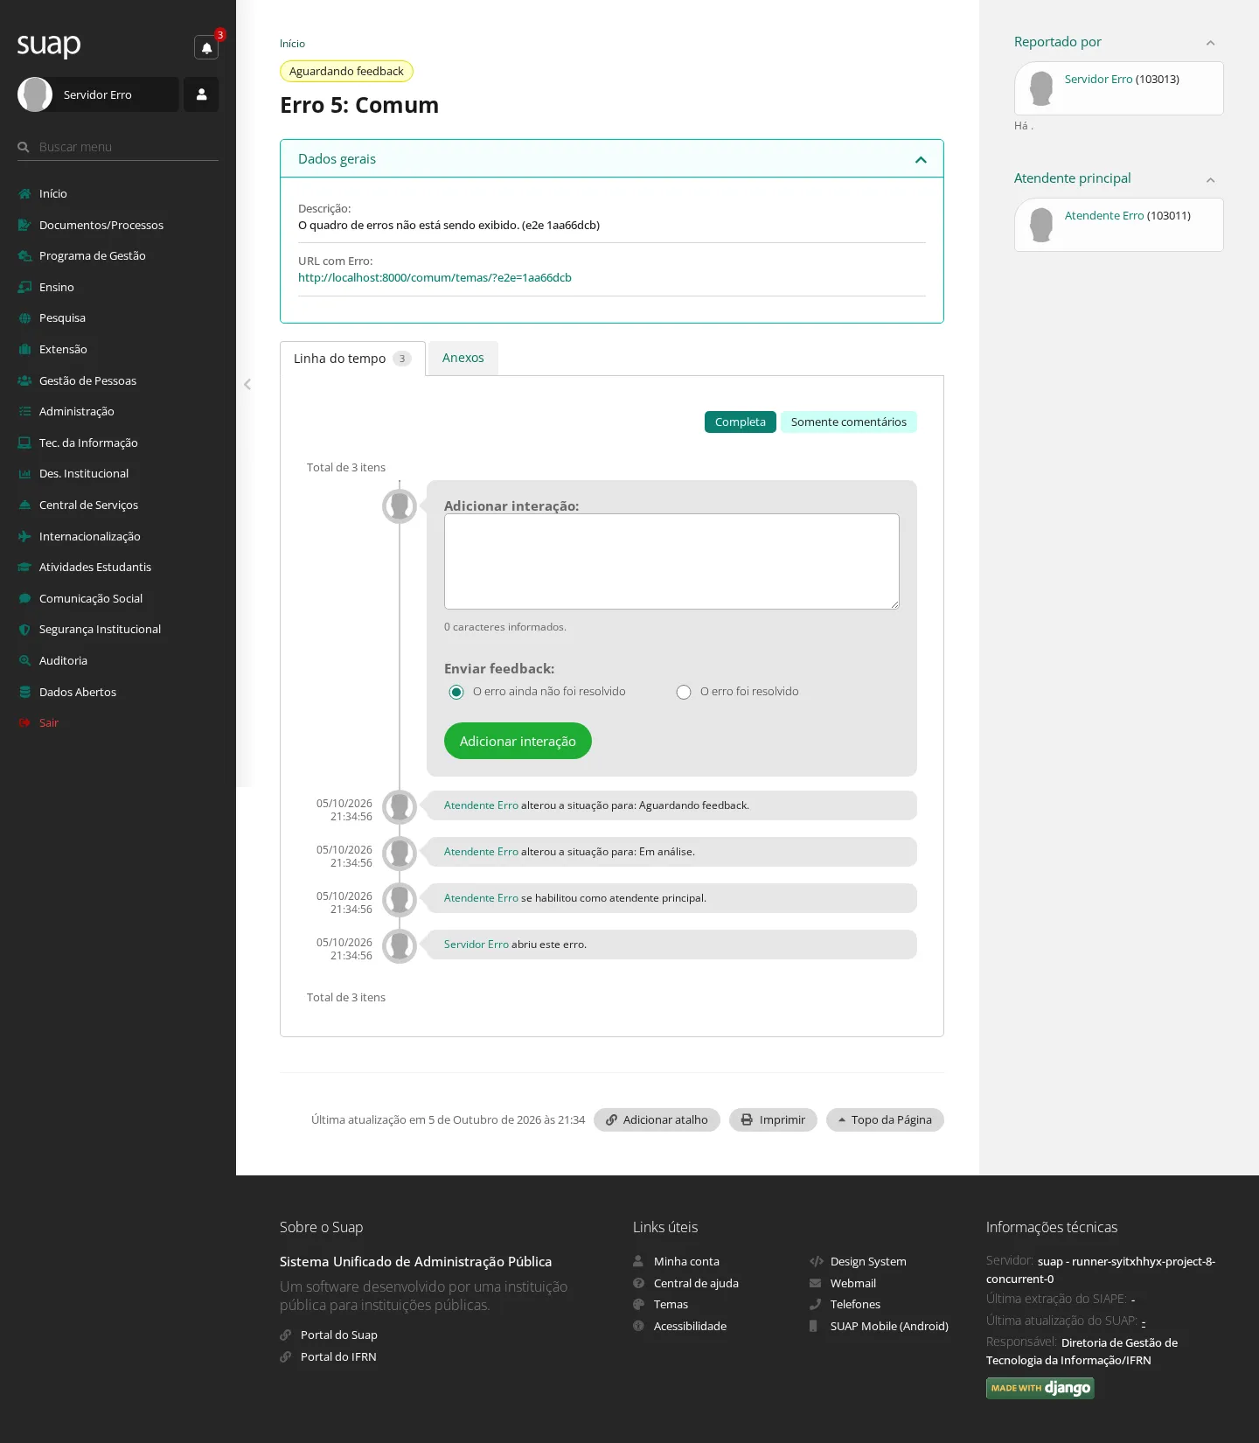Screen dimensions: 1259x1443
Task: Click the Segurança Institucional shield icon
Action: click(x=24, y=630)
